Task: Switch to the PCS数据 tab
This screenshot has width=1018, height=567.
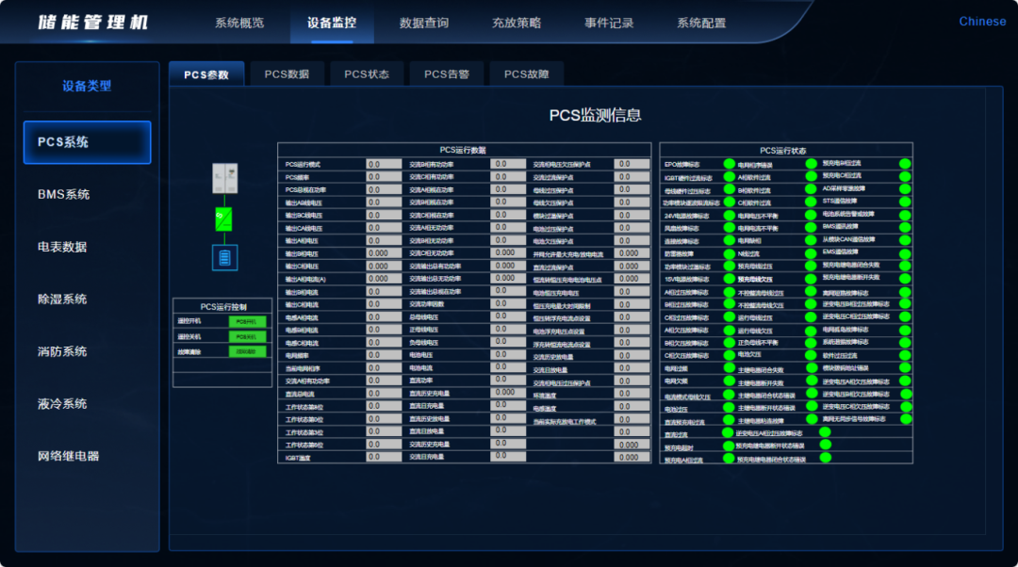Action: tap(287, 74)
